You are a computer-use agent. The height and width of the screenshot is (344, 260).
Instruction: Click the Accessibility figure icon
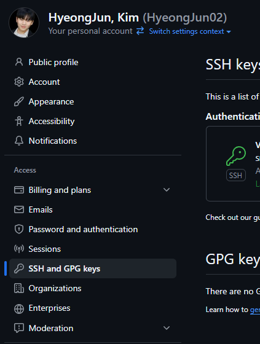coord(19,121)
